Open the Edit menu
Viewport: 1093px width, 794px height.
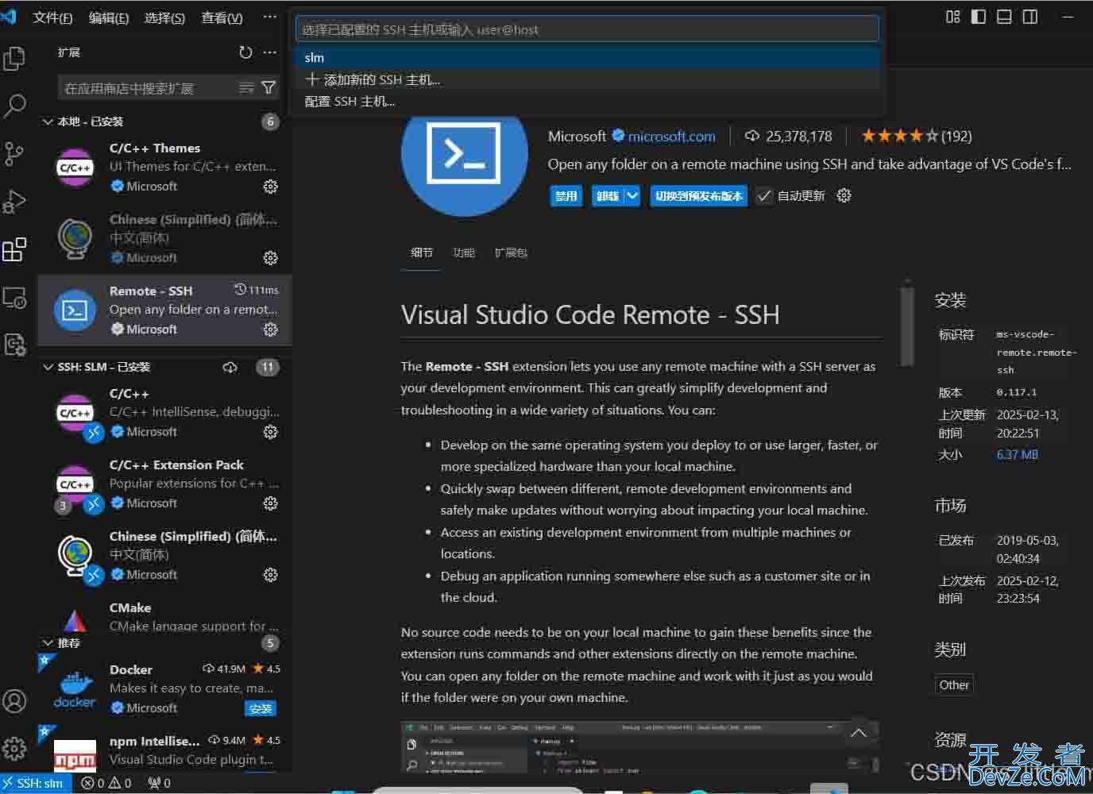[109, 17]
